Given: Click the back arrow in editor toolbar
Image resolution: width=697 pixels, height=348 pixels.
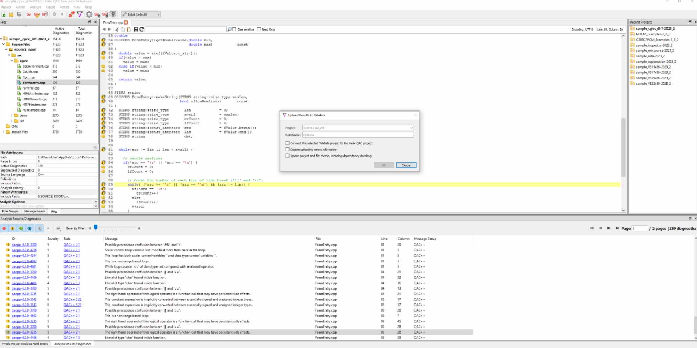Looking at the screenshot, I should [x=104, y=29].
